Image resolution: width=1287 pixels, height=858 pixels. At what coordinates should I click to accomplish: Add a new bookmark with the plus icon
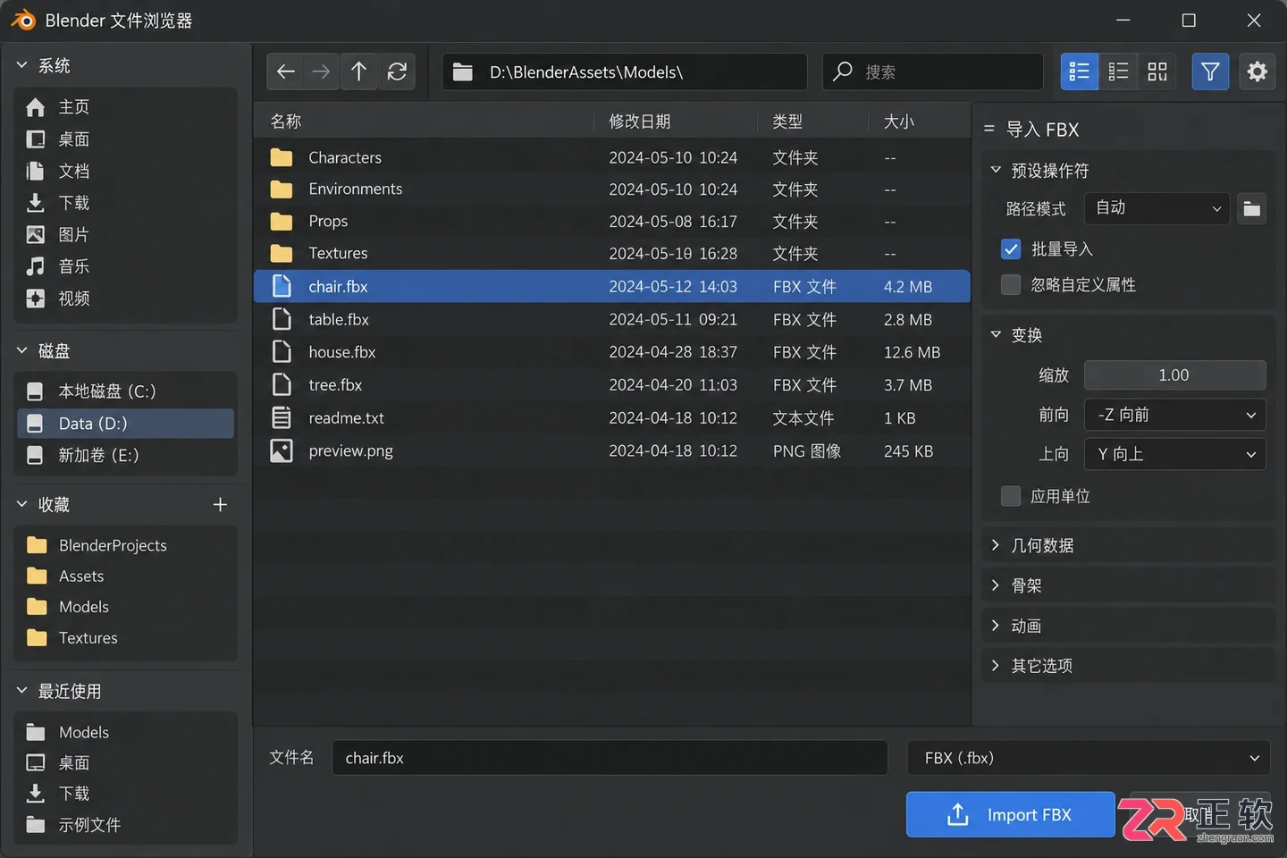pyautogui.click(x=220, y=505)
